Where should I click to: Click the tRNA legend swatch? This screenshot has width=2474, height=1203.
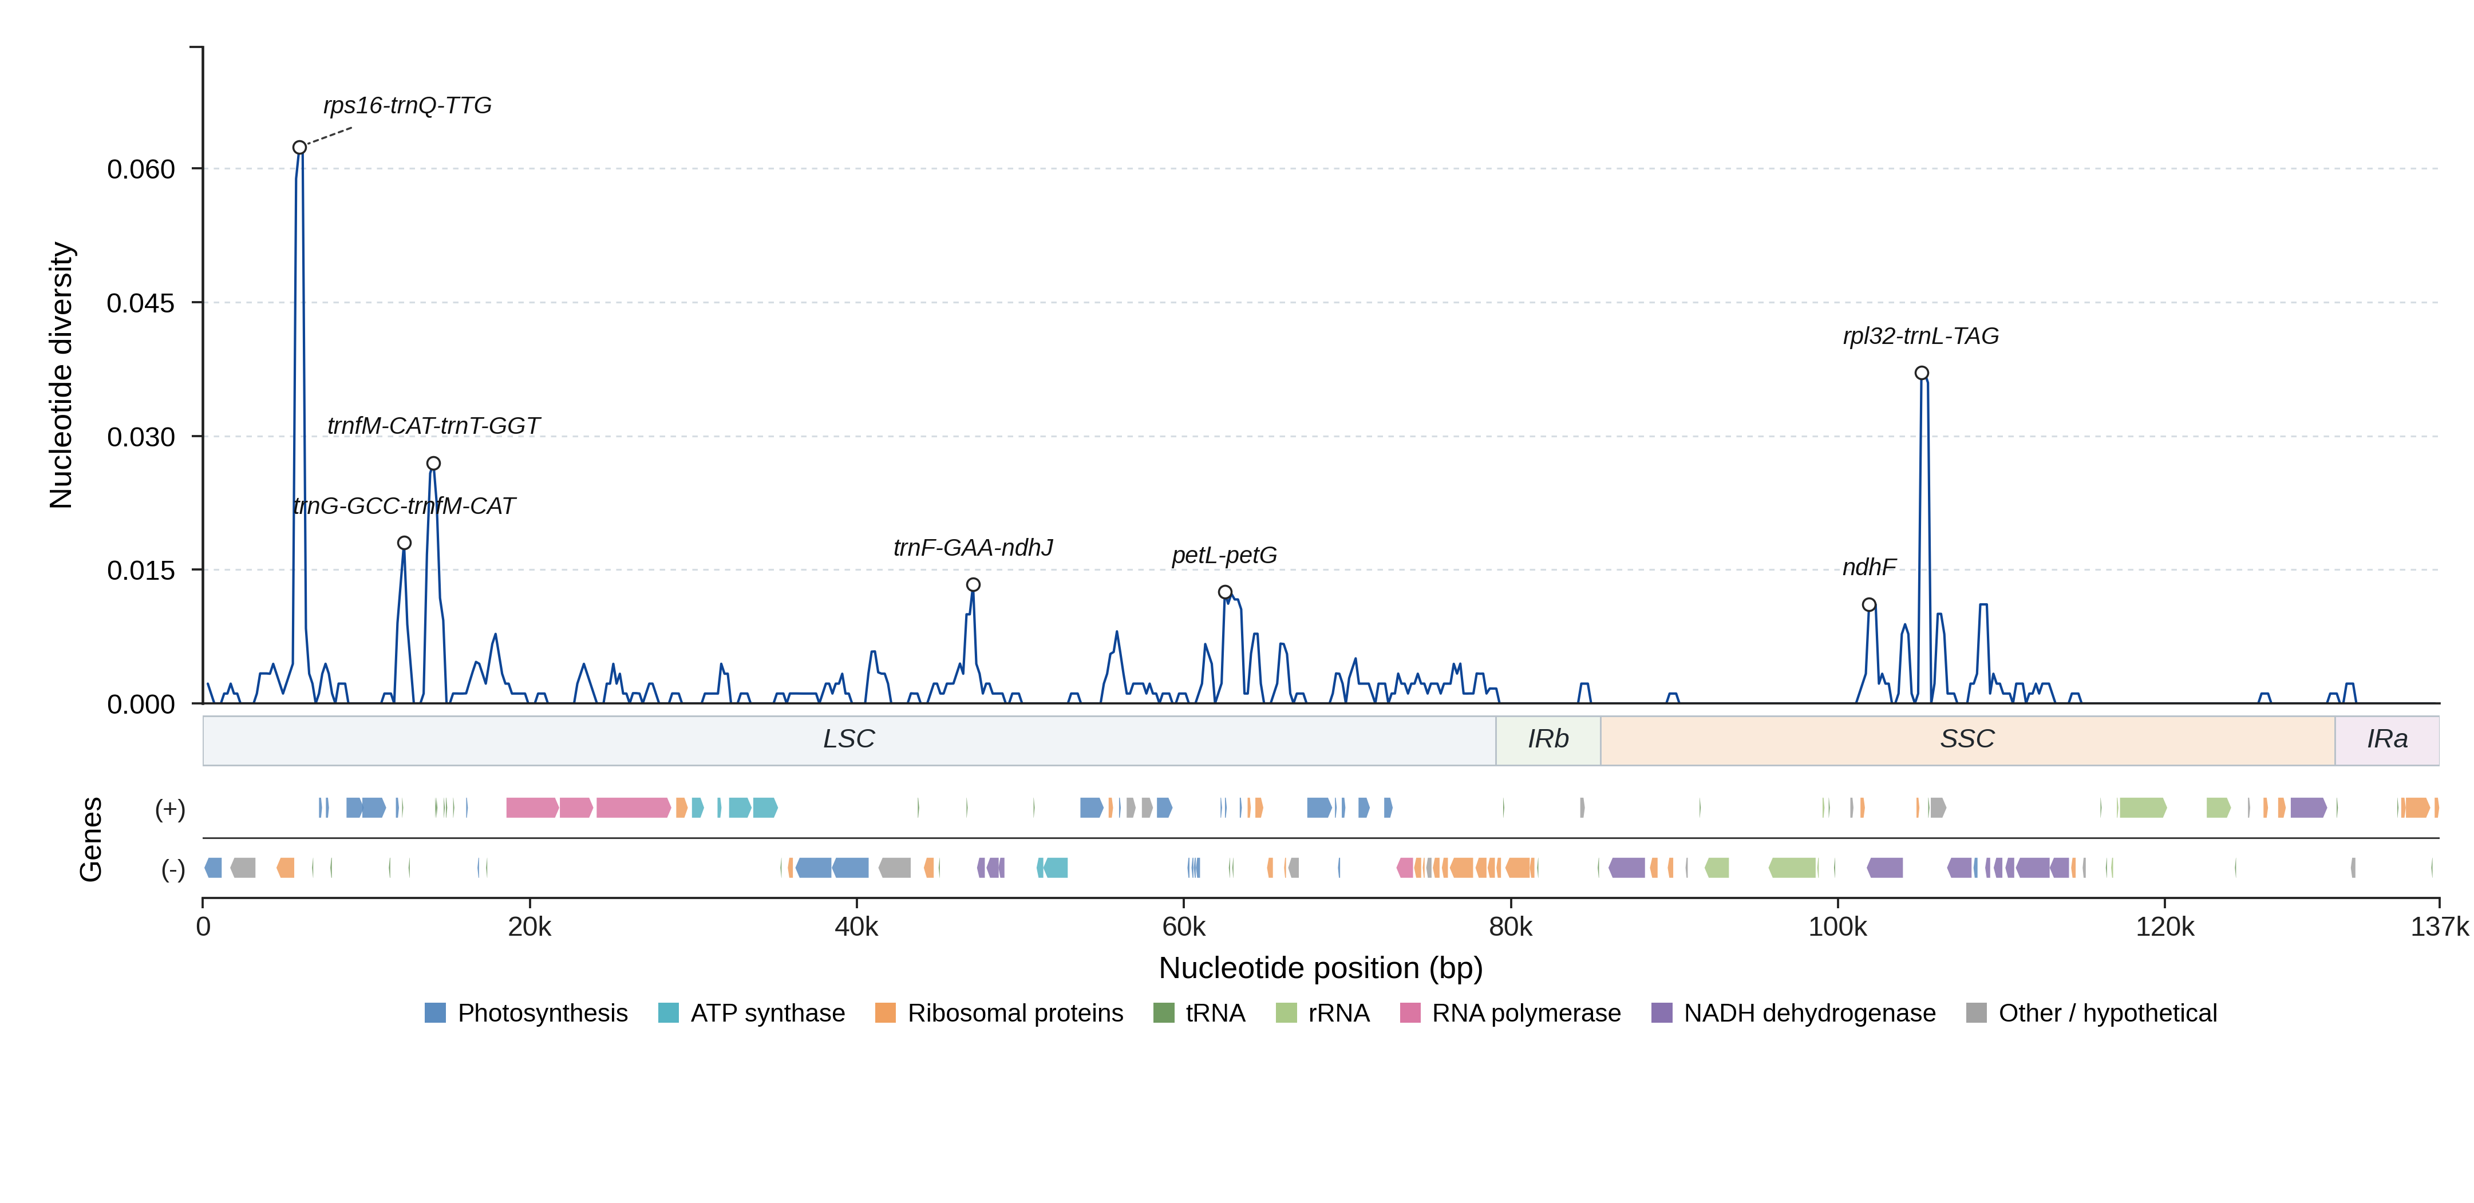click(x=1164, y=1013)
